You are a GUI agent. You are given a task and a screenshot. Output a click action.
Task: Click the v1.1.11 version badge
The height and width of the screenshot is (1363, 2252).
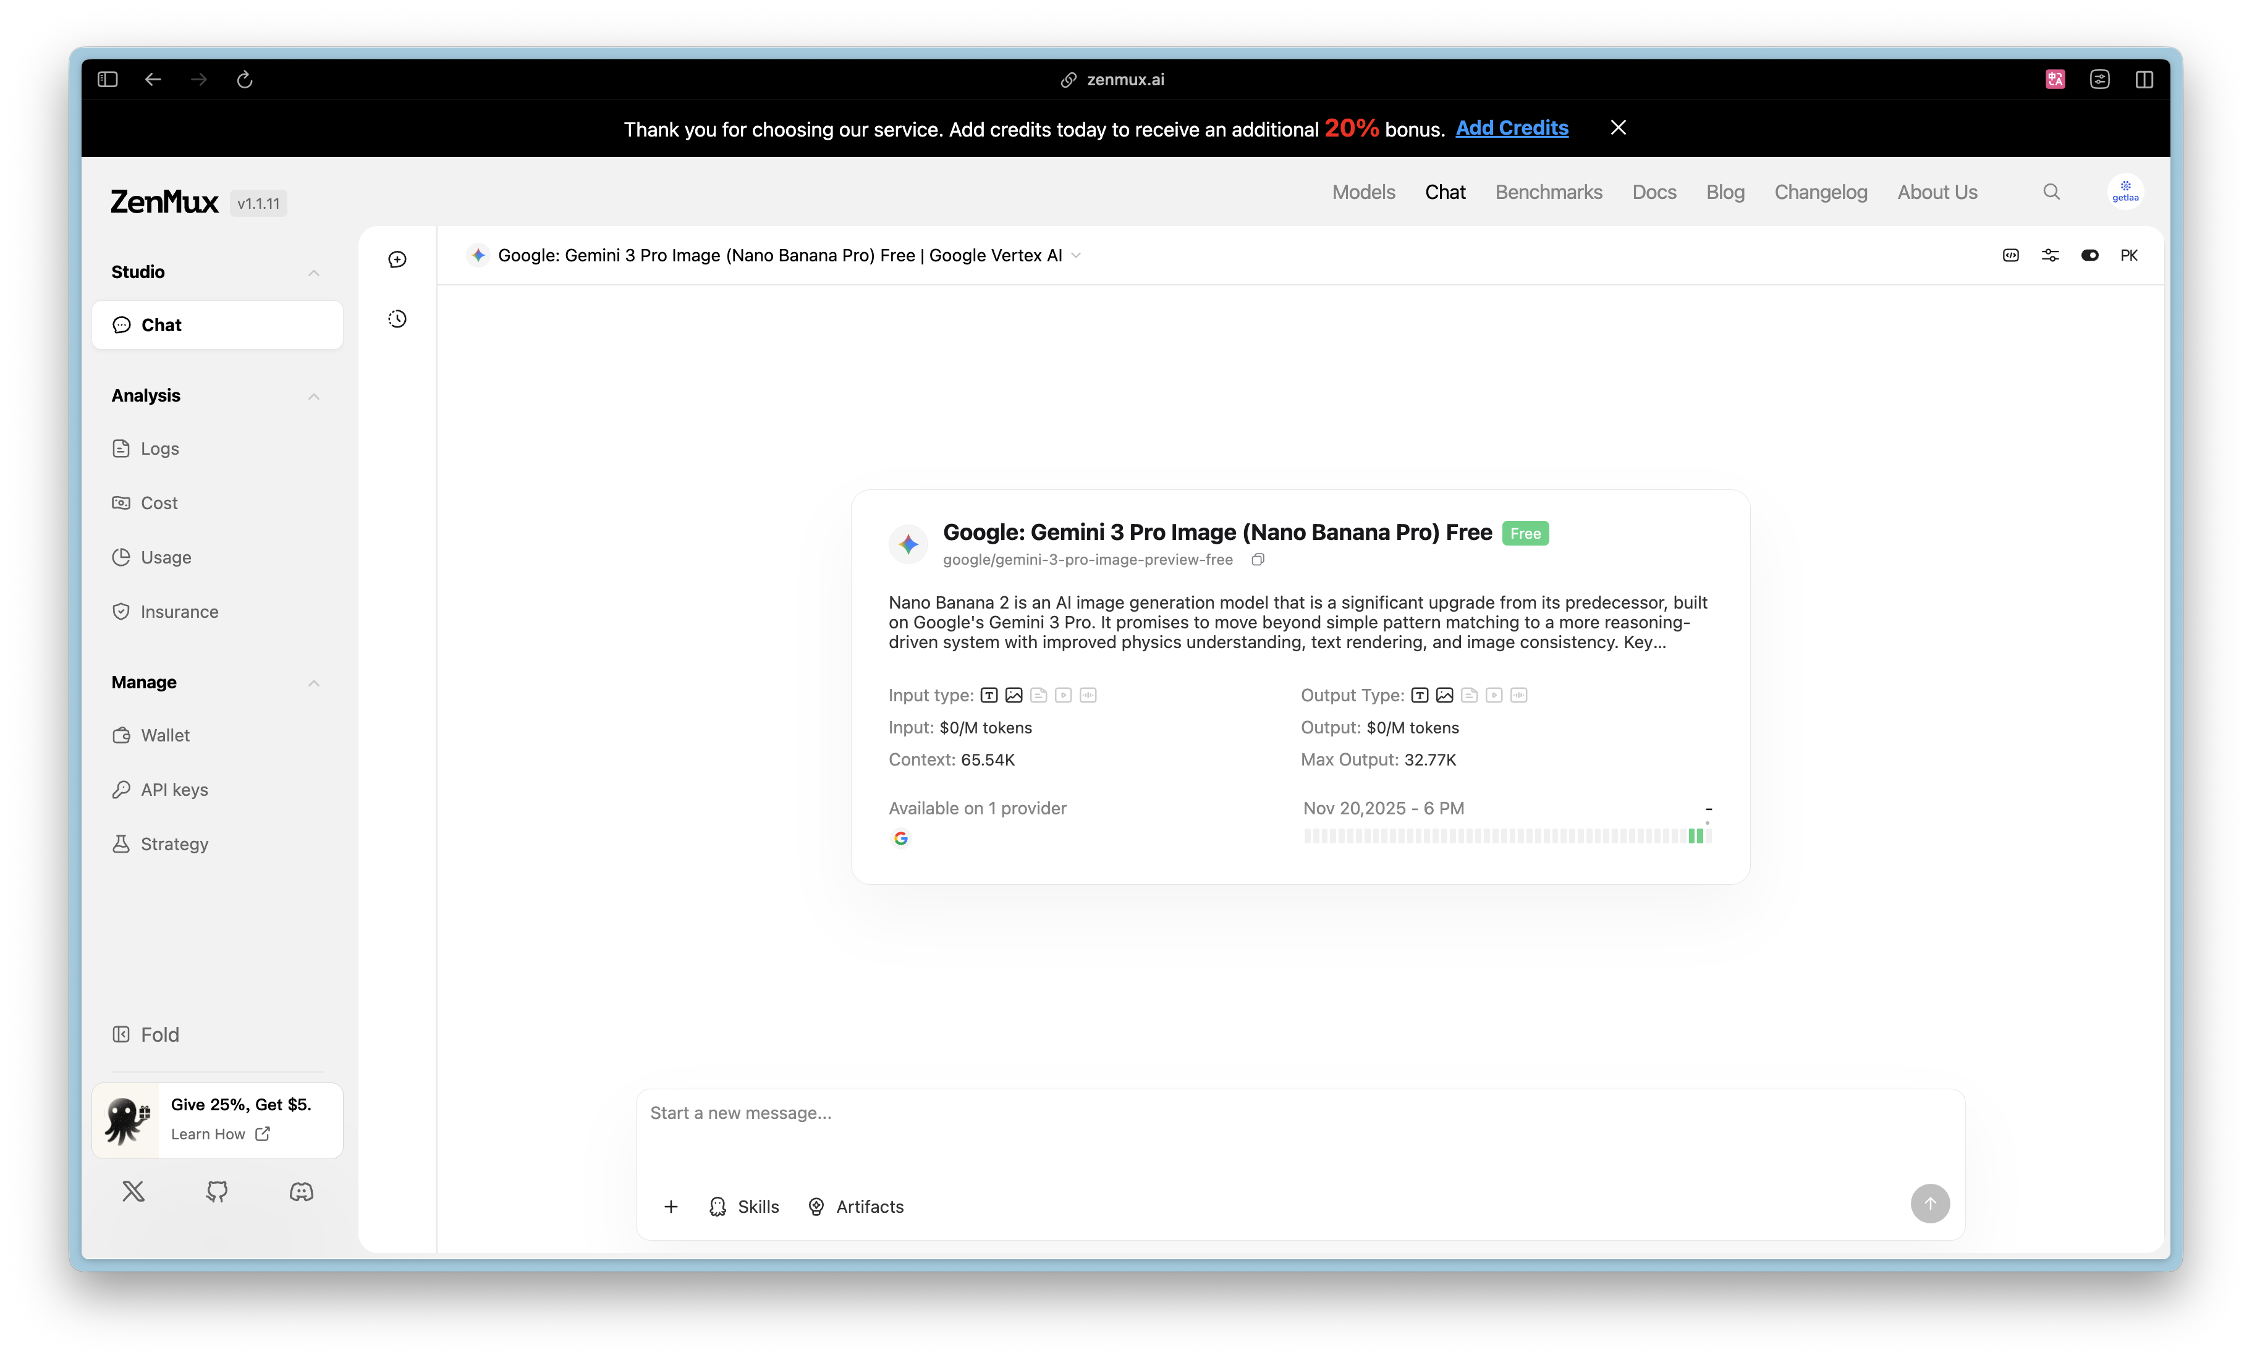(259, 204)
